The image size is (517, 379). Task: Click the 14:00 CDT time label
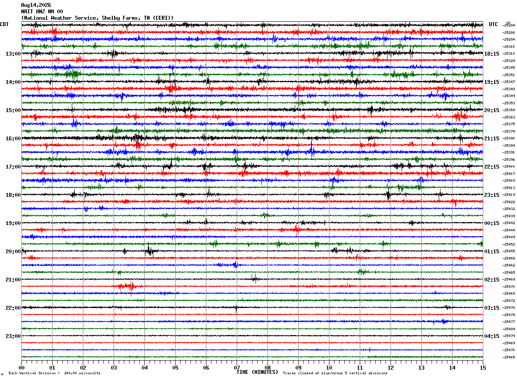coord(13,82)
